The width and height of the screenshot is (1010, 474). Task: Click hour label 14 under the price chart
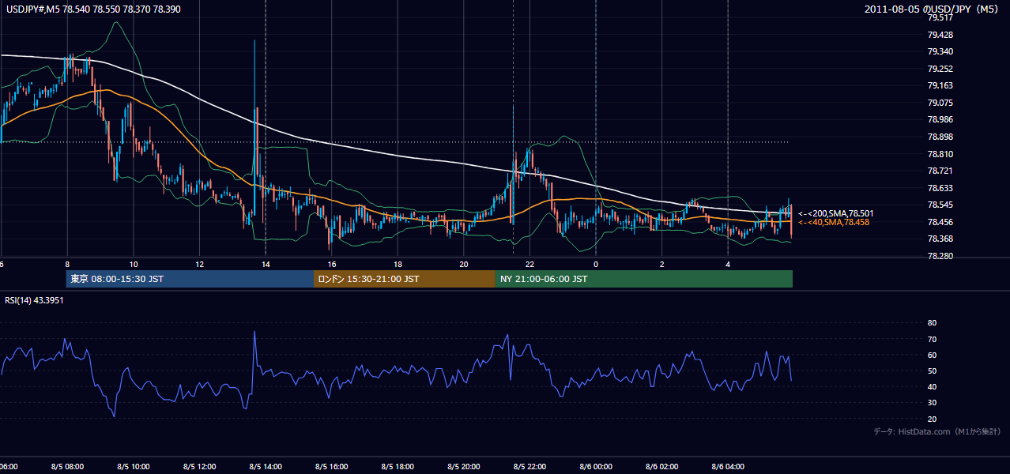[266, 265]
